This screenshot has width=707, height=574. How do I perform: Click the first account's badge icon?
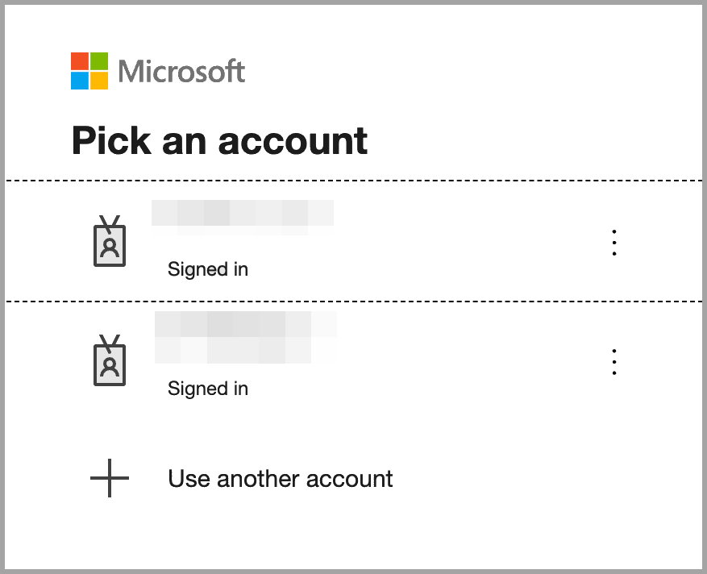(x=110, y=242)
